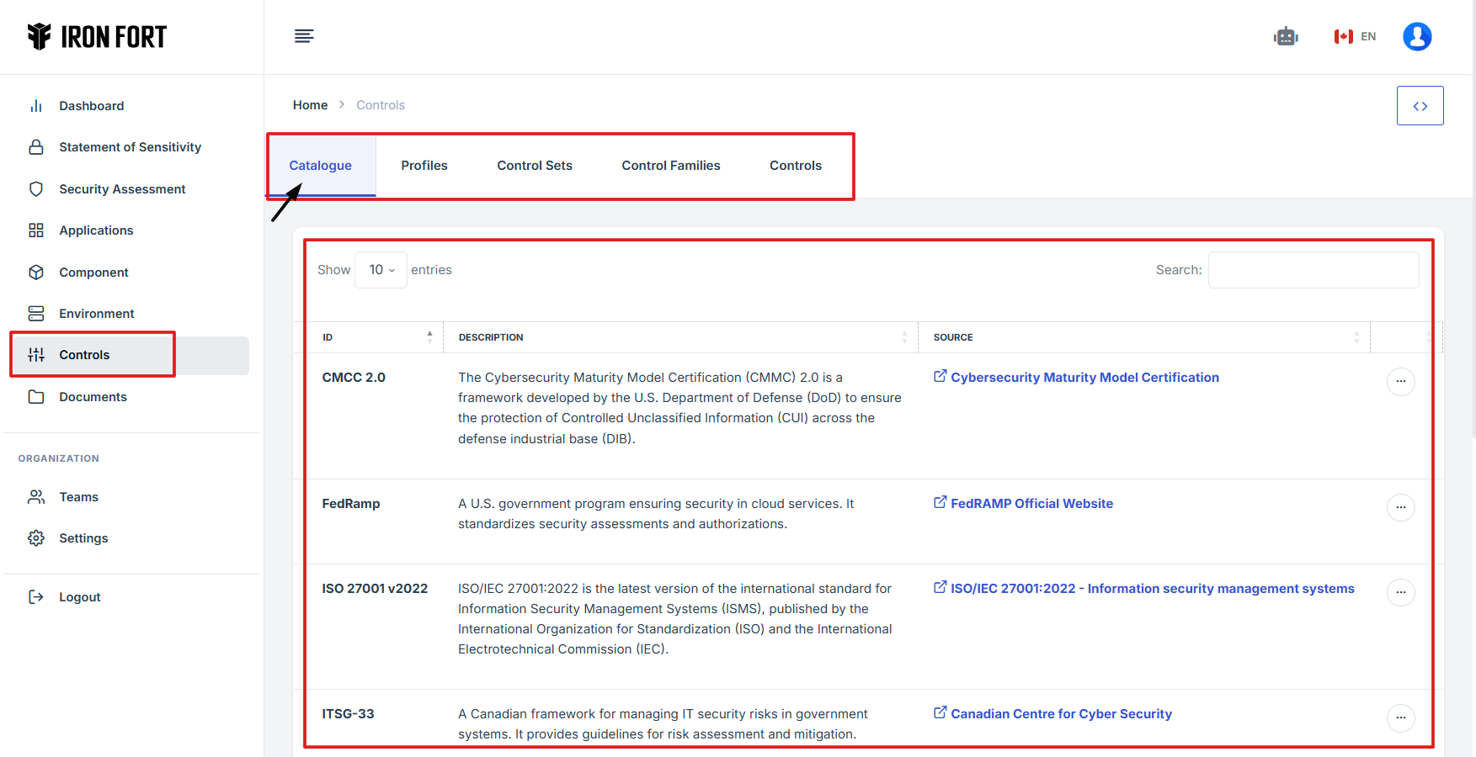Open the FedRAMP Official Website link
This screenshot has height=757, width=1476.
pos(1031,504)
